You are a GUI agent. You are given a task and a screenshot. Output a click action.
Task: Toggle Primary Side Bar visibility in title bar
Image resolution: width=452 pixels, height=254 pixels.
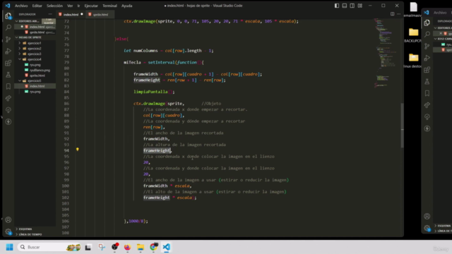coord(337,6)
